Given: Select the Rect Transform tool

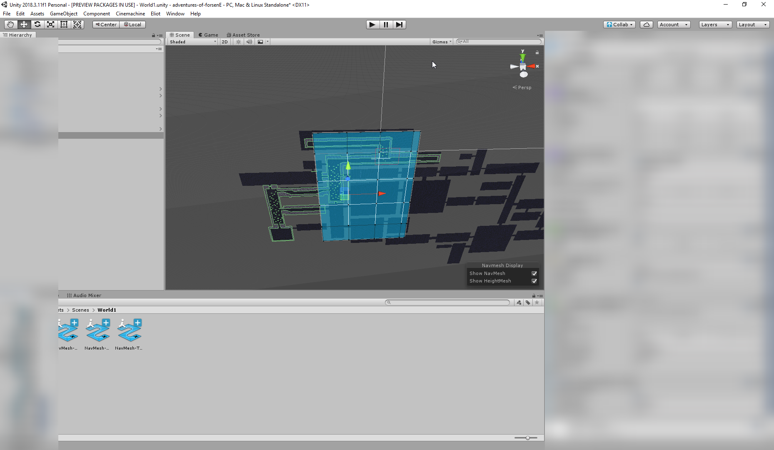Looking at the screenshot, I should click(64, 25).
